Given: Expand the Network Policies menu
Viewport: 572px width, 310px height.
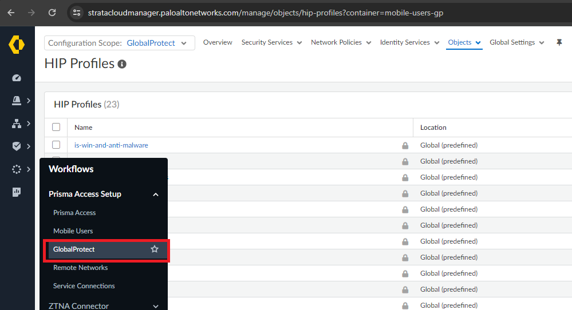Looking at the screenshot, I should click(341, 43).
